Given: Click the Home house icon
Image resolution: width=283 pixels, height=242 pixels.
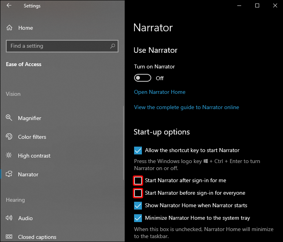Looking at the screenshot, I should (x=9, y=28).
